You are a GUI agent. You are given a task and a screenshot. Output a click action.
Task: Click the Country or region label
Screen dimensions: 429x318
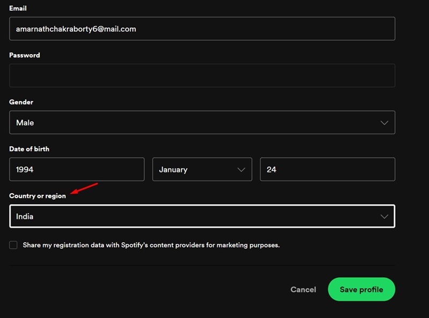coord(38,196)
